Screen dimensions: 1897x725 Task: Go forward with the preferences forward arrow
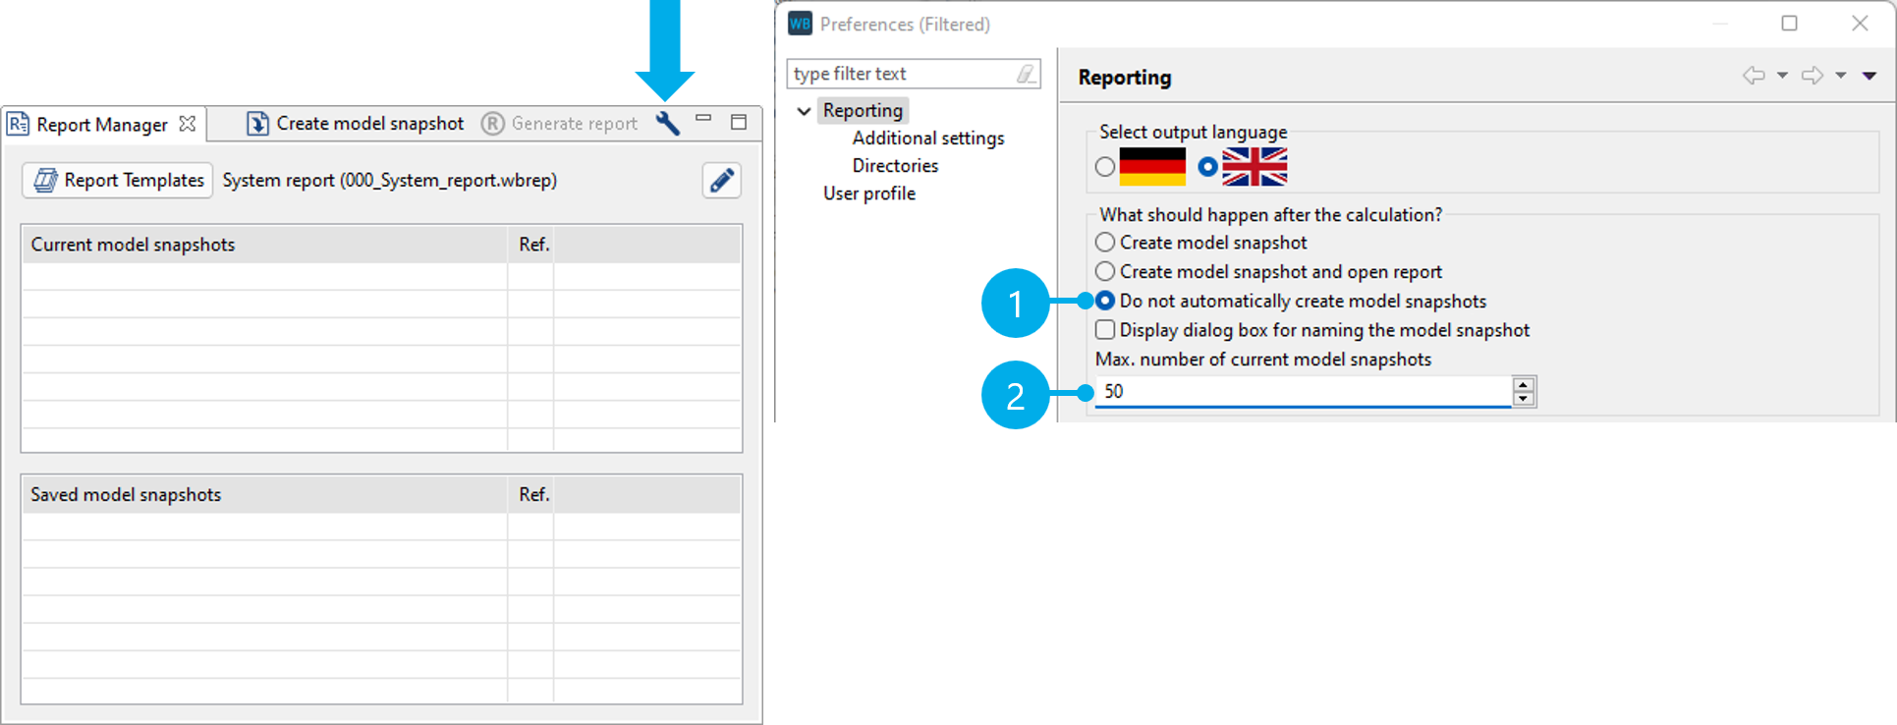point(1813,75)
